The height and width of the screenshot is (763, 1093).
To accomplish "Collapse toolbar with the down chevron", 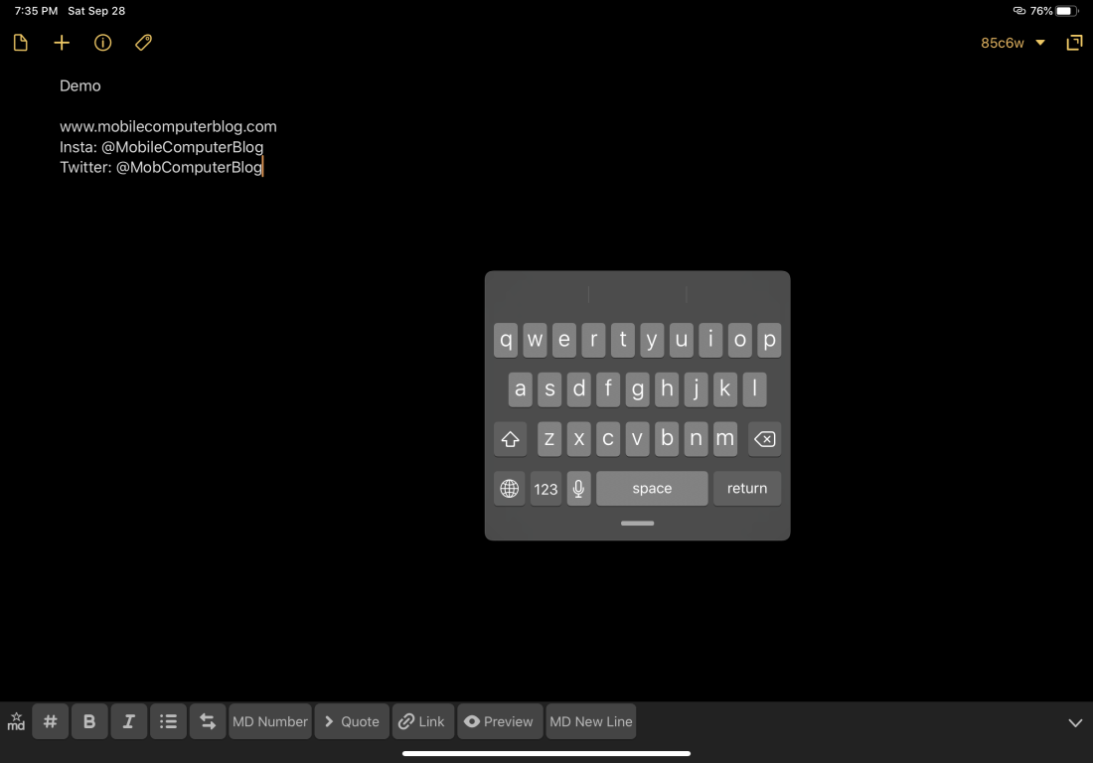I will [1074, 722].
